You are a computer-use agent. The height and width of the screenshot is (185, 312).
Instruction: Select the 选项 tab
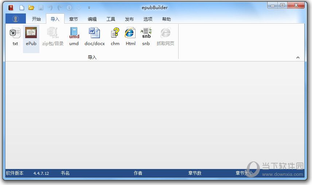pos(148,19)
